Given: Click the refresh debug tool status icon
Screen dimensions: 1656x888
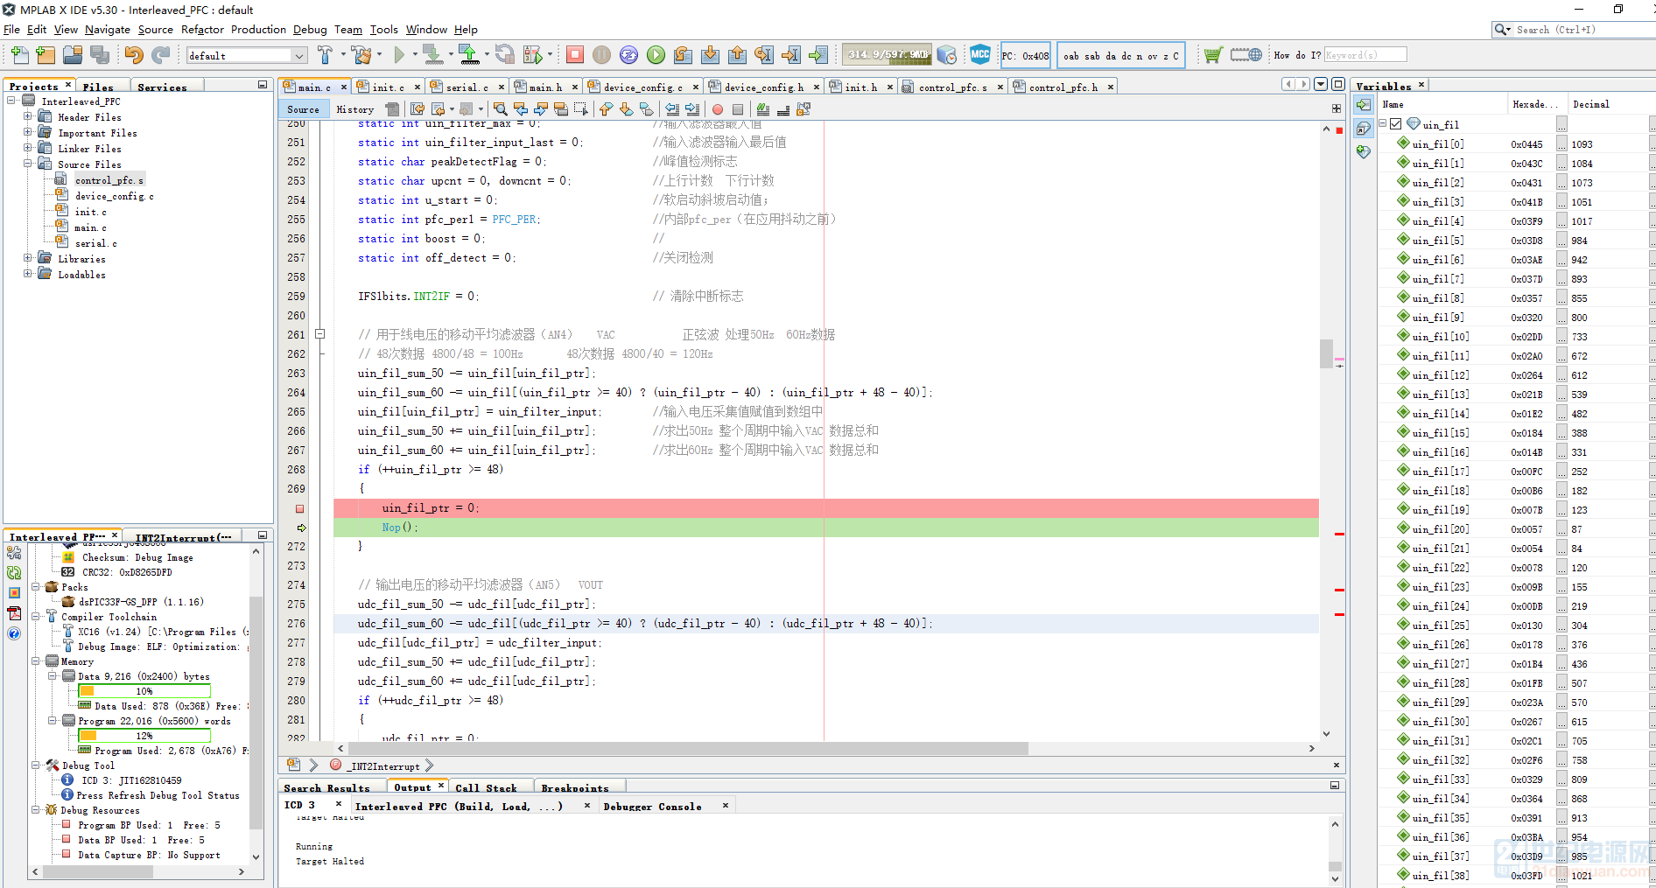Looking at the screenshot, I should pos(14,573).
